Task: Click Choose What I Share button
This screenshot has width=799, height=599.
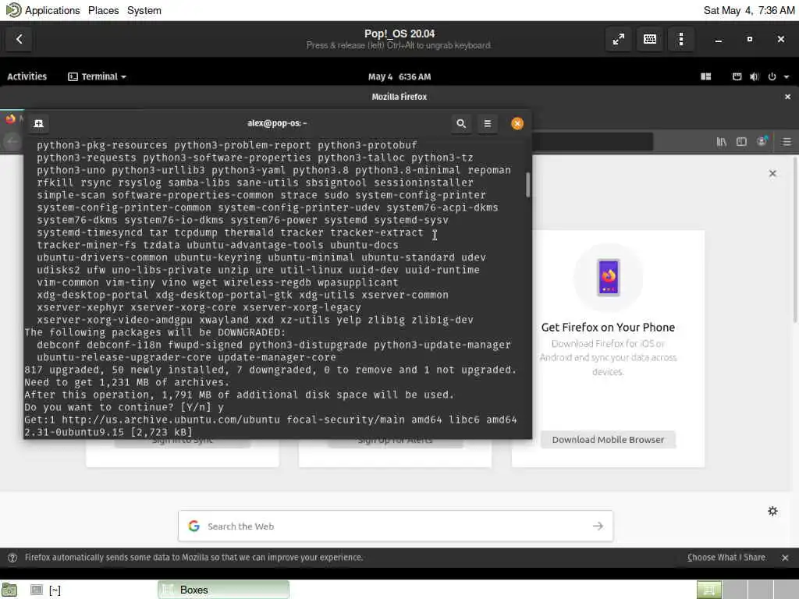Action: [x=726, y=558]
